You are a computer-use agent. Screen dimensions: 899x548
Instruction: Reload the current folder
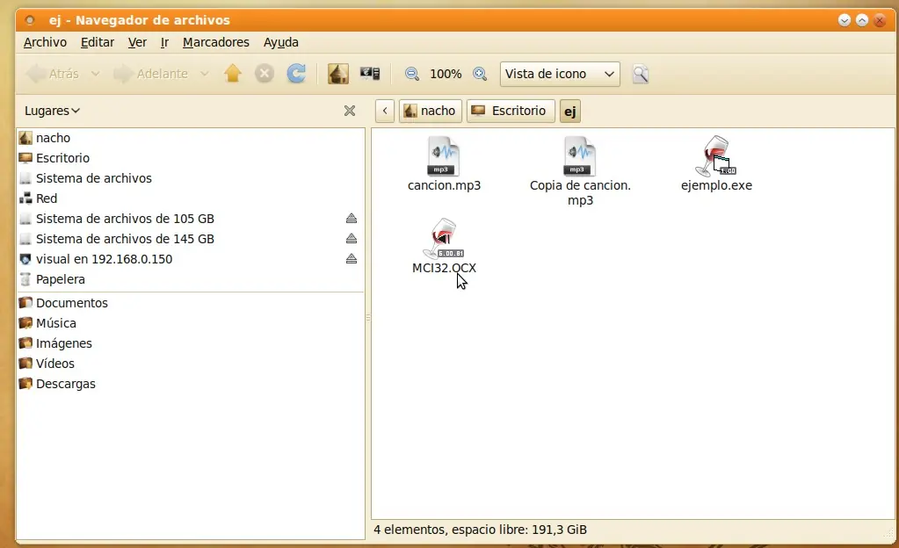click(x=296, y=74)
